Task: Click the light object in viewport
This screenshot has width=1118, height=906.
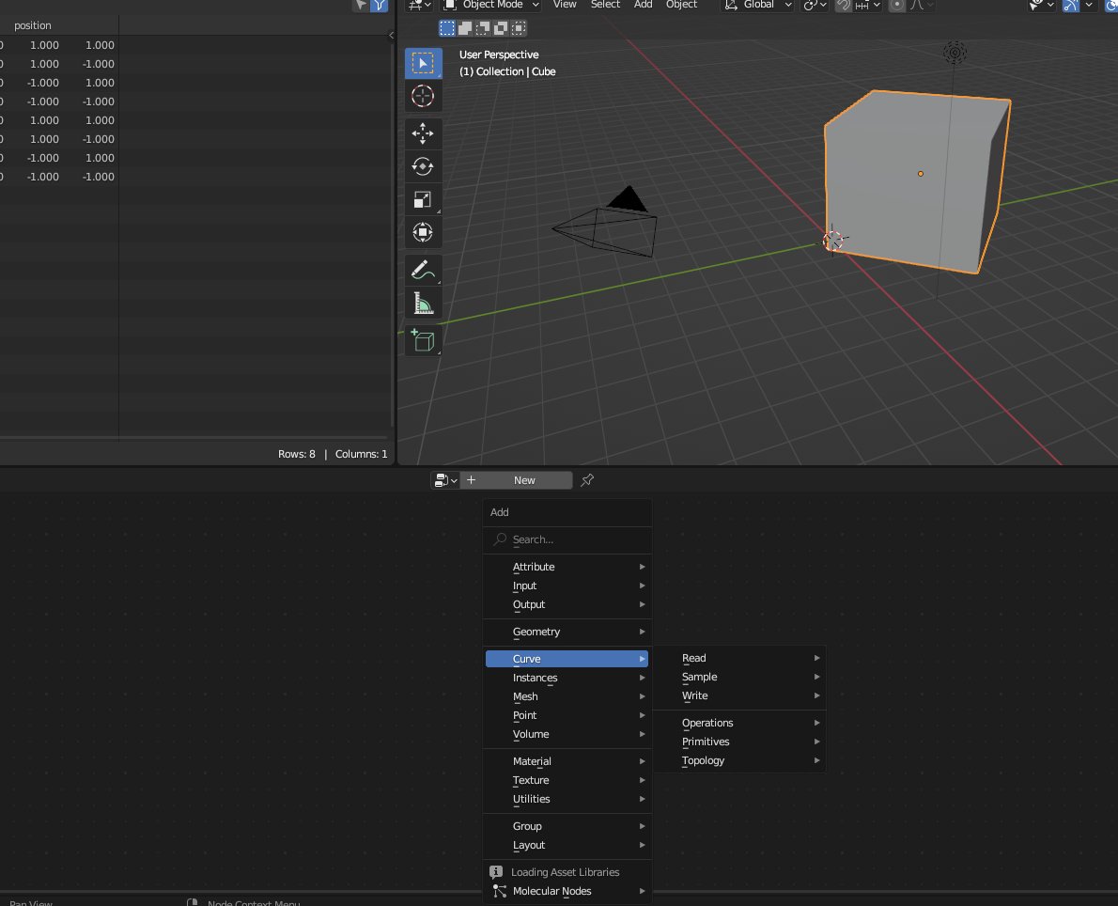Action: point(955,52)
